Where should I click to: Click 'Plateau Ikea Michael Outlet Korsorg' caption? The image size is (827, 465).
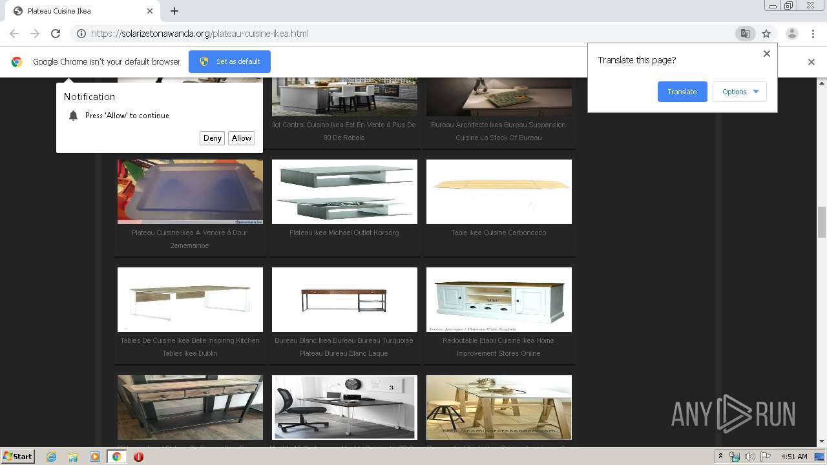[x=344, y=232]
